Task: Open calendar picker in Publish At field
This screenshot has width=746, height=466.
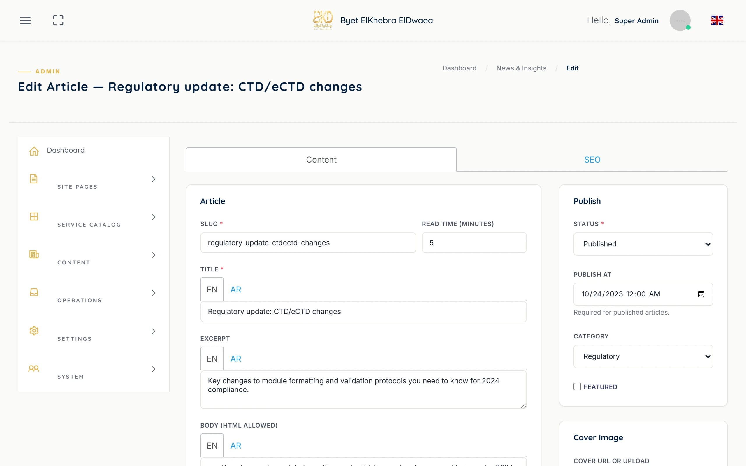Action: click(701, 294)
